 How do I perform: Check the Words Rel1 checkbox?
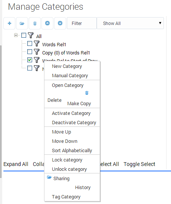click(x=30, y=44)
